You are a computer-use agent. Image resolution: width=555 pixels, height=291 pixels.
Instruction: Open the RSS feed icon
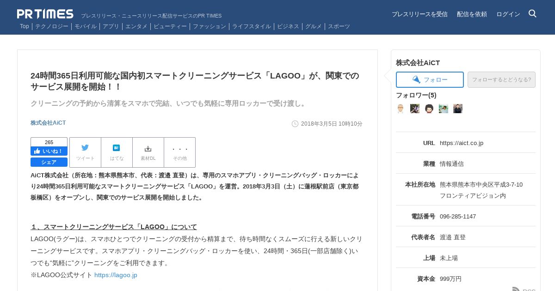coord(517,290)
